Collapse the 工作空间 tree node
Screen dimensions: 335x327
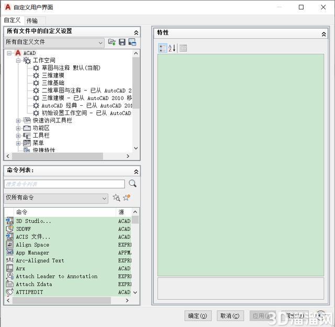pos(18,61)
